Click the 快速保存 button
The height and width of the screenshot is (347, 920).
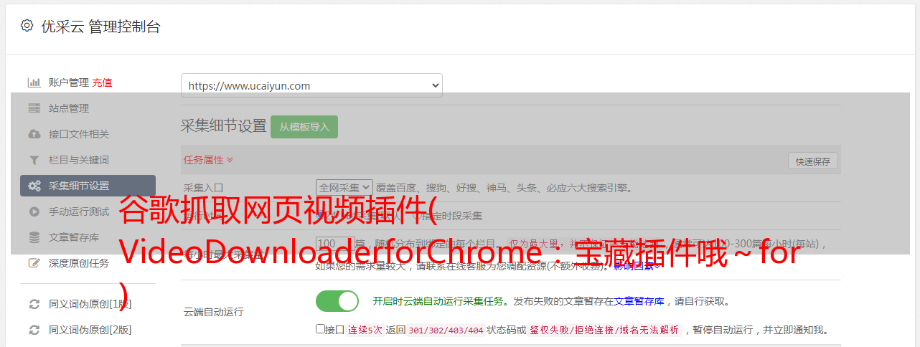click(812, 161)
